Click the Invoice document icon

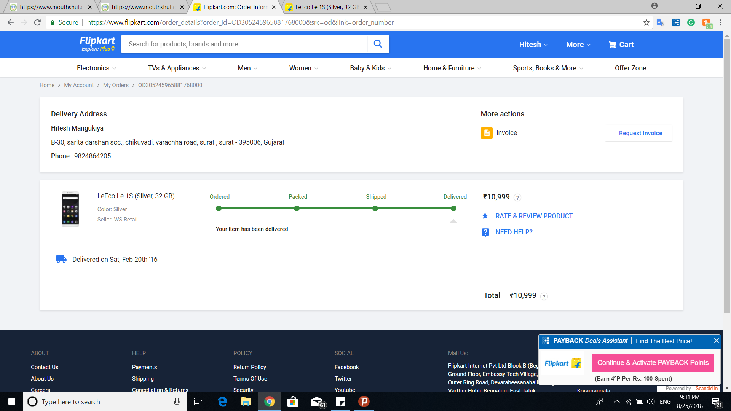(x=487, y=133)
